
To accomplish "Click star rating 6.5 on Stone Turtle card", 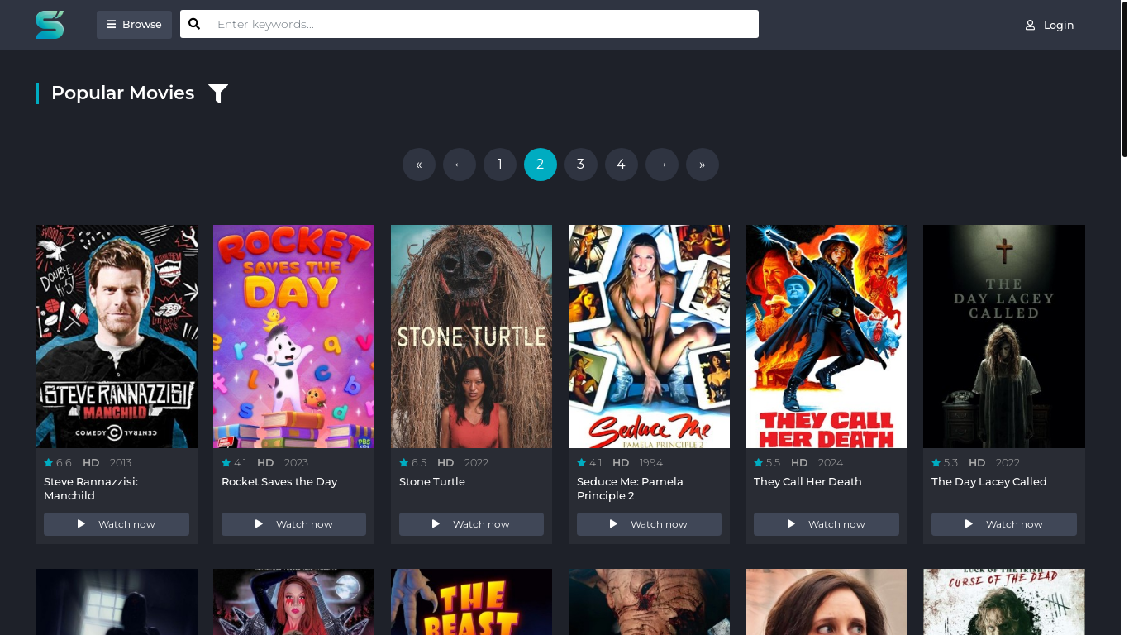I will pos(413,463).
